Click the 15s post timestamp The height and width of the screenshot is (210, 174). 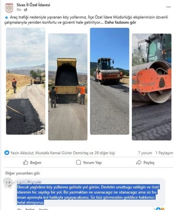click(19, 10)
